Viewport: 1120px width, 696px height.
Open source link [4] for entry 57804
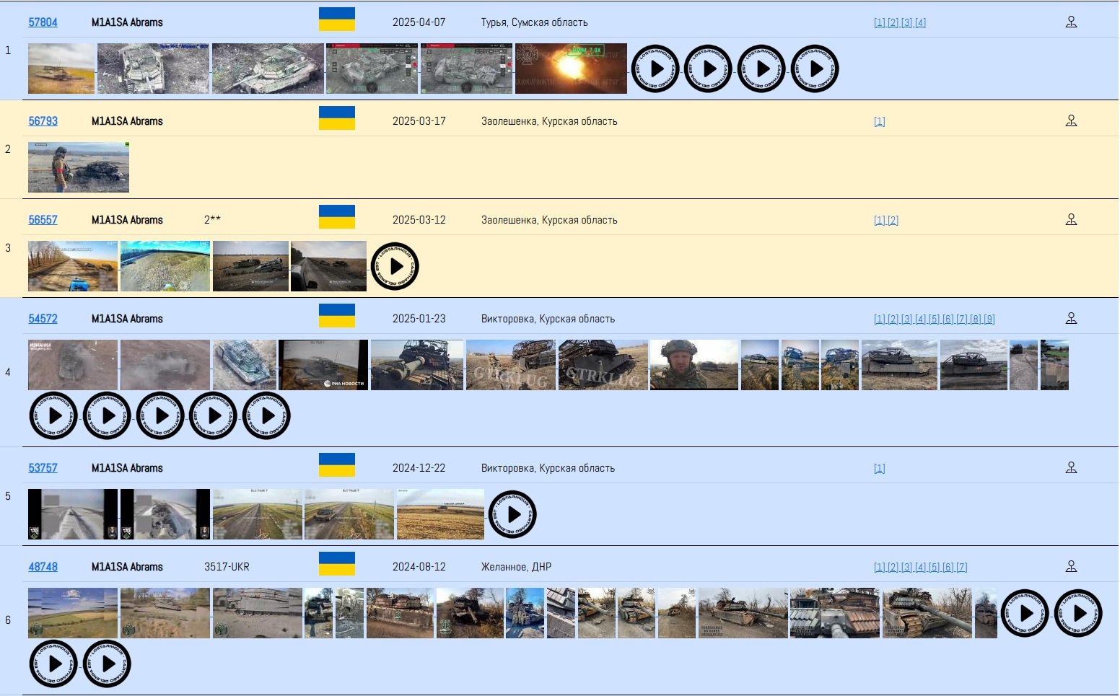pos(920,23)
